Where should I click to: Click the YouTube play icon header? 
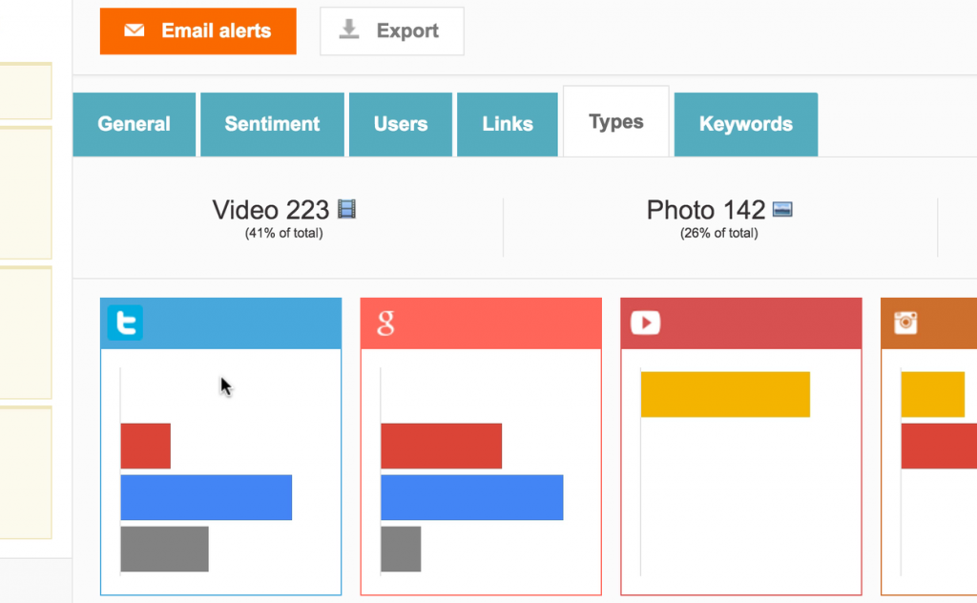[x=645, y=322]
